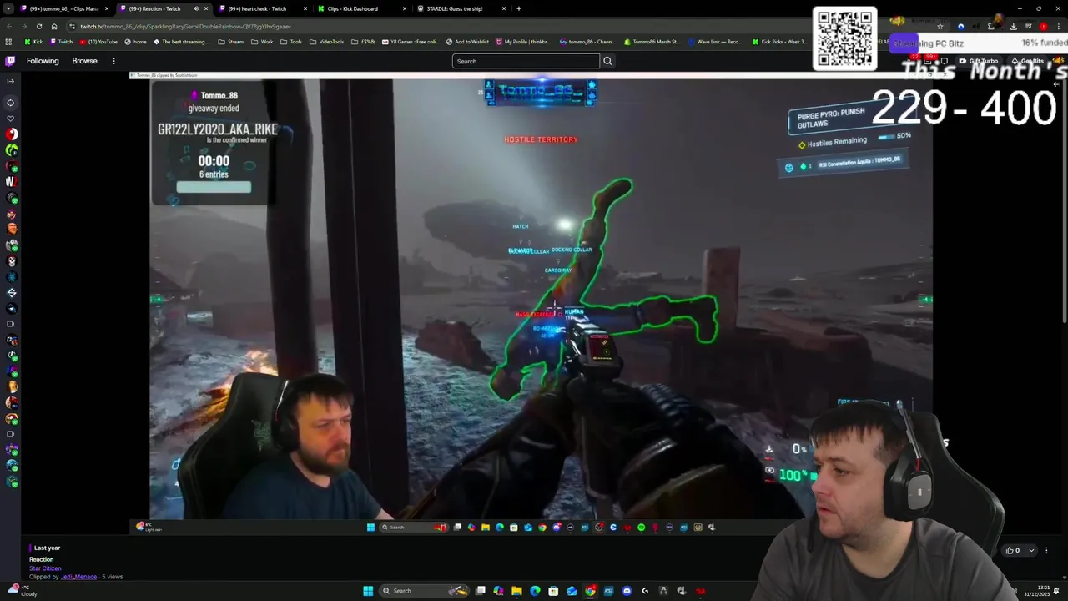Open Microsoft Edge from the taskbar
Viewport: 1068px width, 601px height.
[x=535, y=591]
